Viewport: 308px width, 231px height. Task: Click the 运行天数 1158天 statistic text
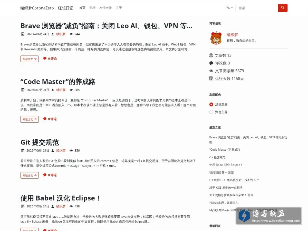tap(229, 79)
